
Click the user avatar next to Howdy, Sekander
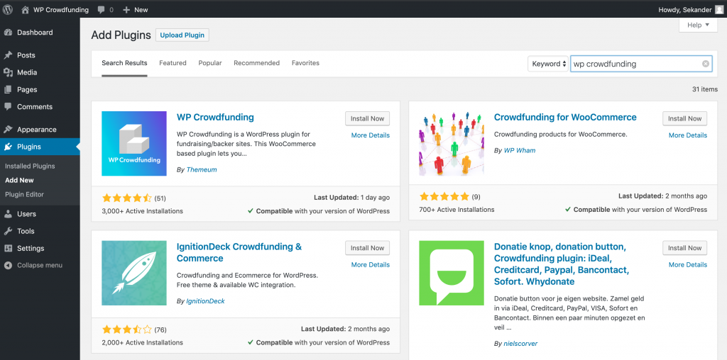coord(718,10)
